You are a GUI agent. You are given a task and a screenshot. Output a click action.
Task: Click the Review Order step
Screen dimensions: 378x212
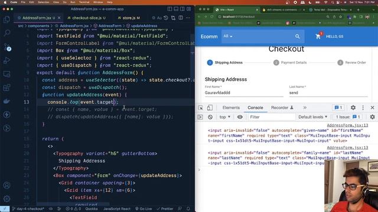352,62
